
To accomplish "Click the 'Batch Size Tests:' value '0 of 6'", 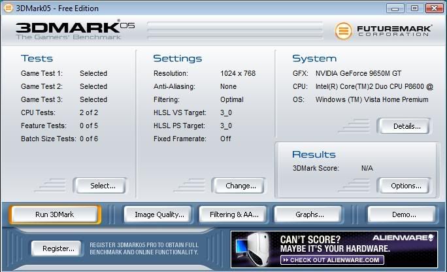I will click(x=89, y=139).
